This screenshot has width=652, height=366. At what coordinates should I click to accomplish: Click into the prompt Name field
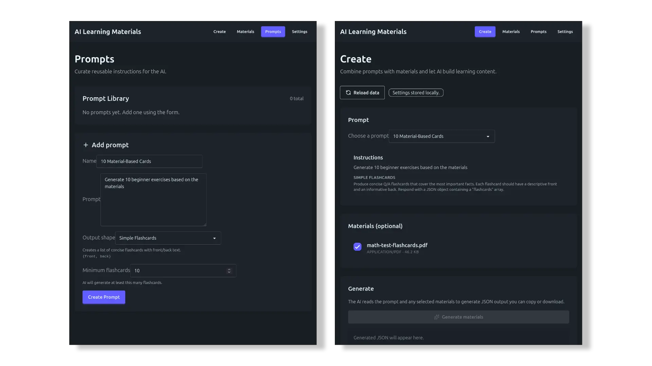(x=149, y=161)
